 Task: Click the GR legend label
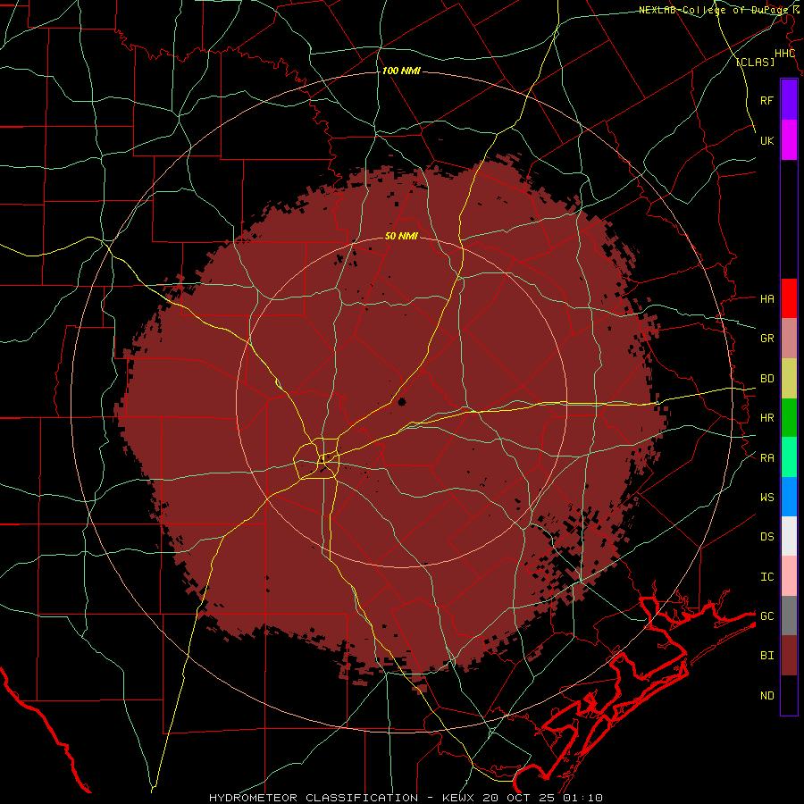click(x=766, y=339)
